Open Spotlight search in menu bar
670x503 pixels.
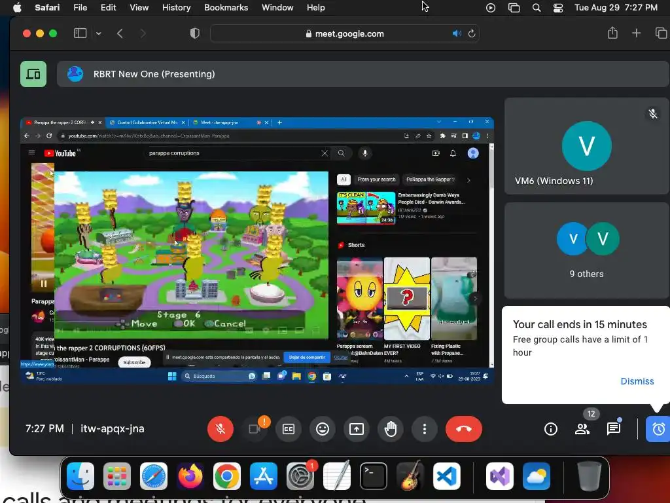pyautogui.click(x=537, y=8)
